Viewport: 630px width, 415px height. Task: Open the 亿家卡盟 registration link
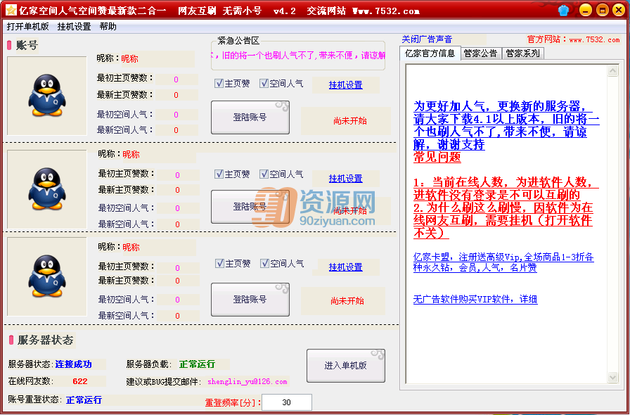[503, 262]
